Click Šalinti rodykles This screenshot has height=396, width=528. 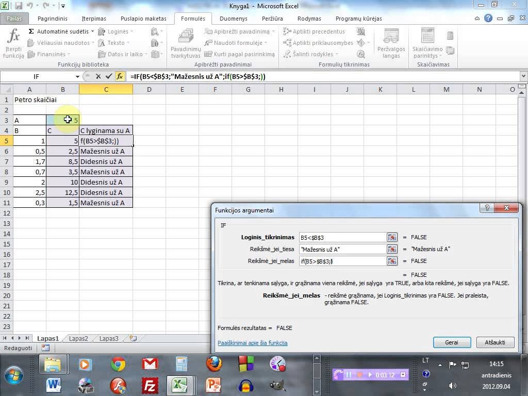[311, 54]
